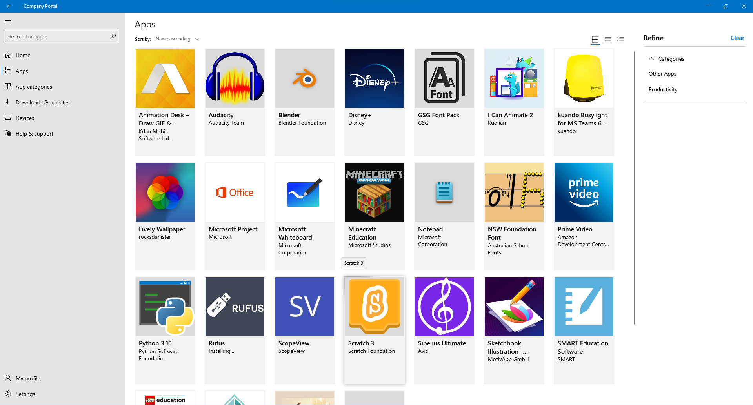
Task: Click the Rufus Installing... status text
Action: click(x=221, y=351)
